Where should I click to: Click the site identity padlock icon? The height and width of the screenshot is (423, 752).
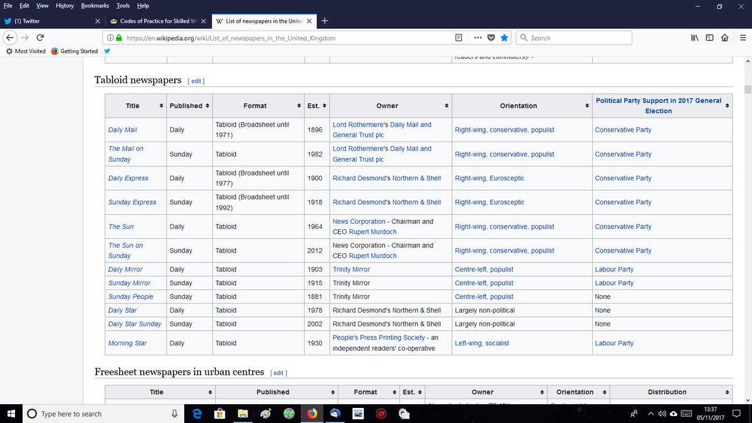tap(118, 38)
